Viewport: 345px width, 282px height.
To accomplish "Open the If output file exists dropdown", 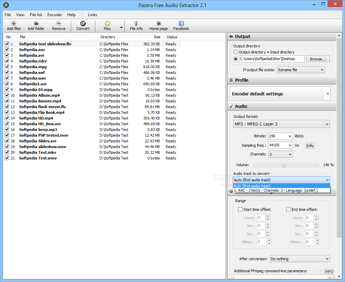I will [x=301, y=70].
